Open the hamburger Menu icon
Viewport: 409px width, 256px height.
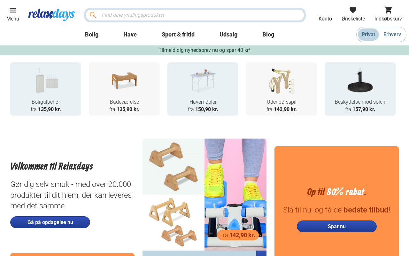coord(13,10)
